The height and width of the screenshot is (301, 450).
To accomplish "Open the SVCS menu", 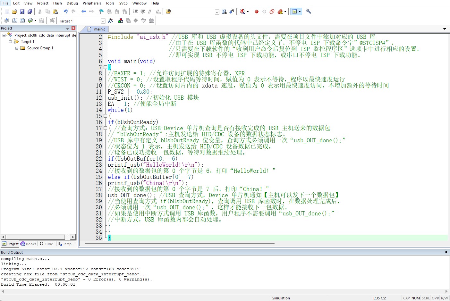I will (123, 3).
